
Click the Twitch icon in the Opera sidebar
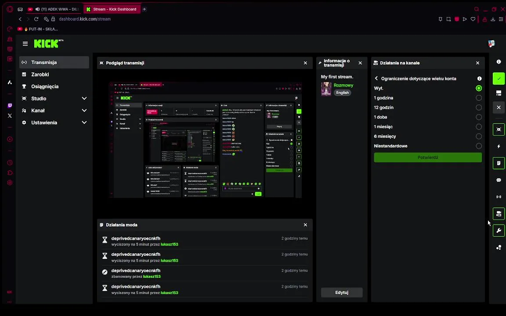coord(10,105)
